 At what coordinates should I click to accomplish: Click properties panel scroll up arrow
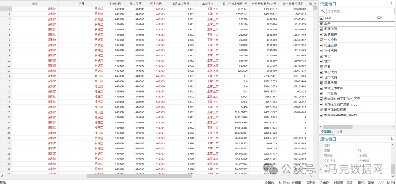click(x=393, y=145)
